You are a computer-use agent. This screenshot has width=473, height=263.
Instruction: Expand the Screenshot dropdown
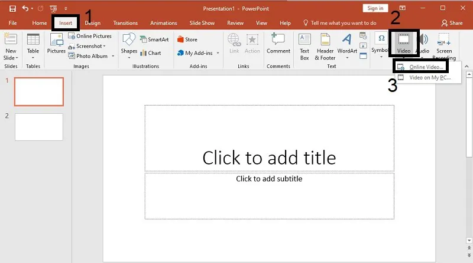point(104,46)
